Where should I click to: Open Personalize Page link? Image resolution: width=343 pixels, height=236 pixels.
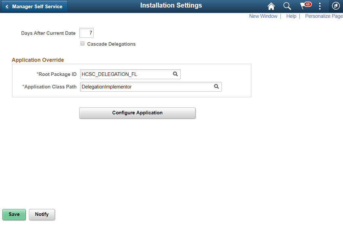pos(324,16)
